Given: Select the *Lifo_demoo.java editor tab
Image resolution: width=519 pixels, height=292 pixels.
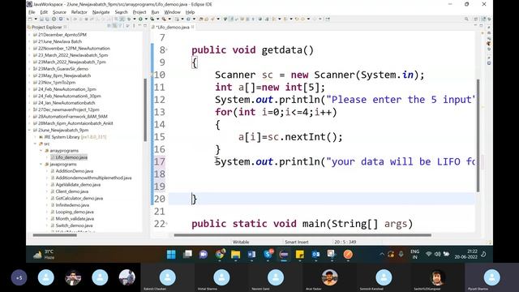Looking at the screenshot, I should [172, 27].
